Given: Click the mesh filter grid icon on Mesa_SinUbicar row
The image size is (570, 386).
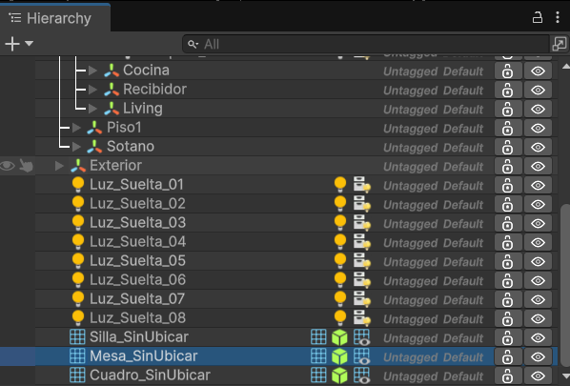Looking at the screenshot, I should [318, 356].
